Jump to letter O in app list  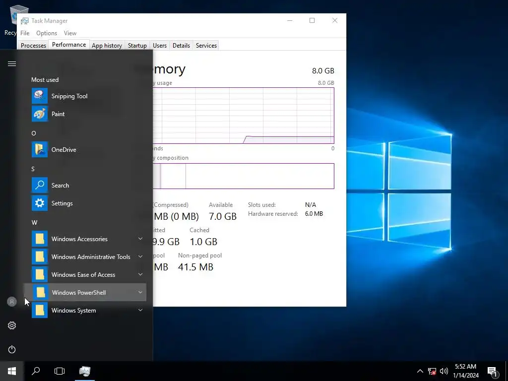point(34,133)
